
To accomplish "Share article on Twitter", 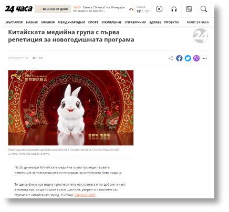I will (188, 58).
